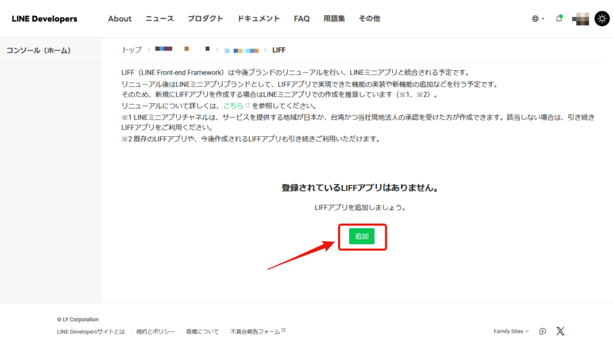Click the LIFFアプリを追加しましょう text
Image resolution: width=614 pixels, height=345 pixels.
[x=360, y=208]
